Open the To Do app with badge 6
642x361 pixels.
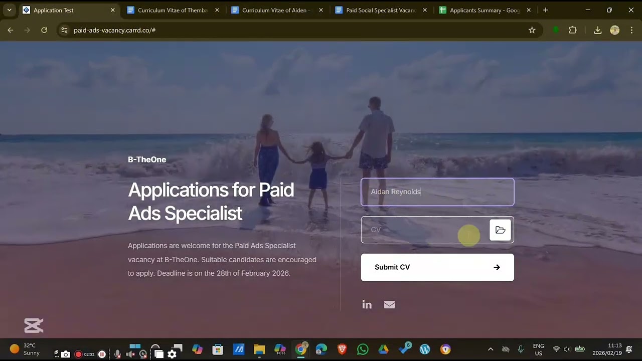tap(404, 349)
